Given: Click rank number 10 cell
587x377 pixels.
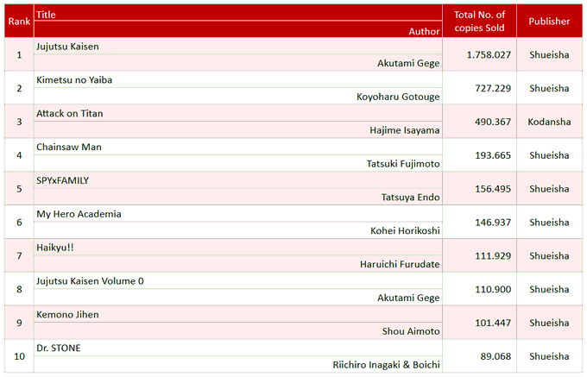Looking at the screenshot, I should point(19,356).
